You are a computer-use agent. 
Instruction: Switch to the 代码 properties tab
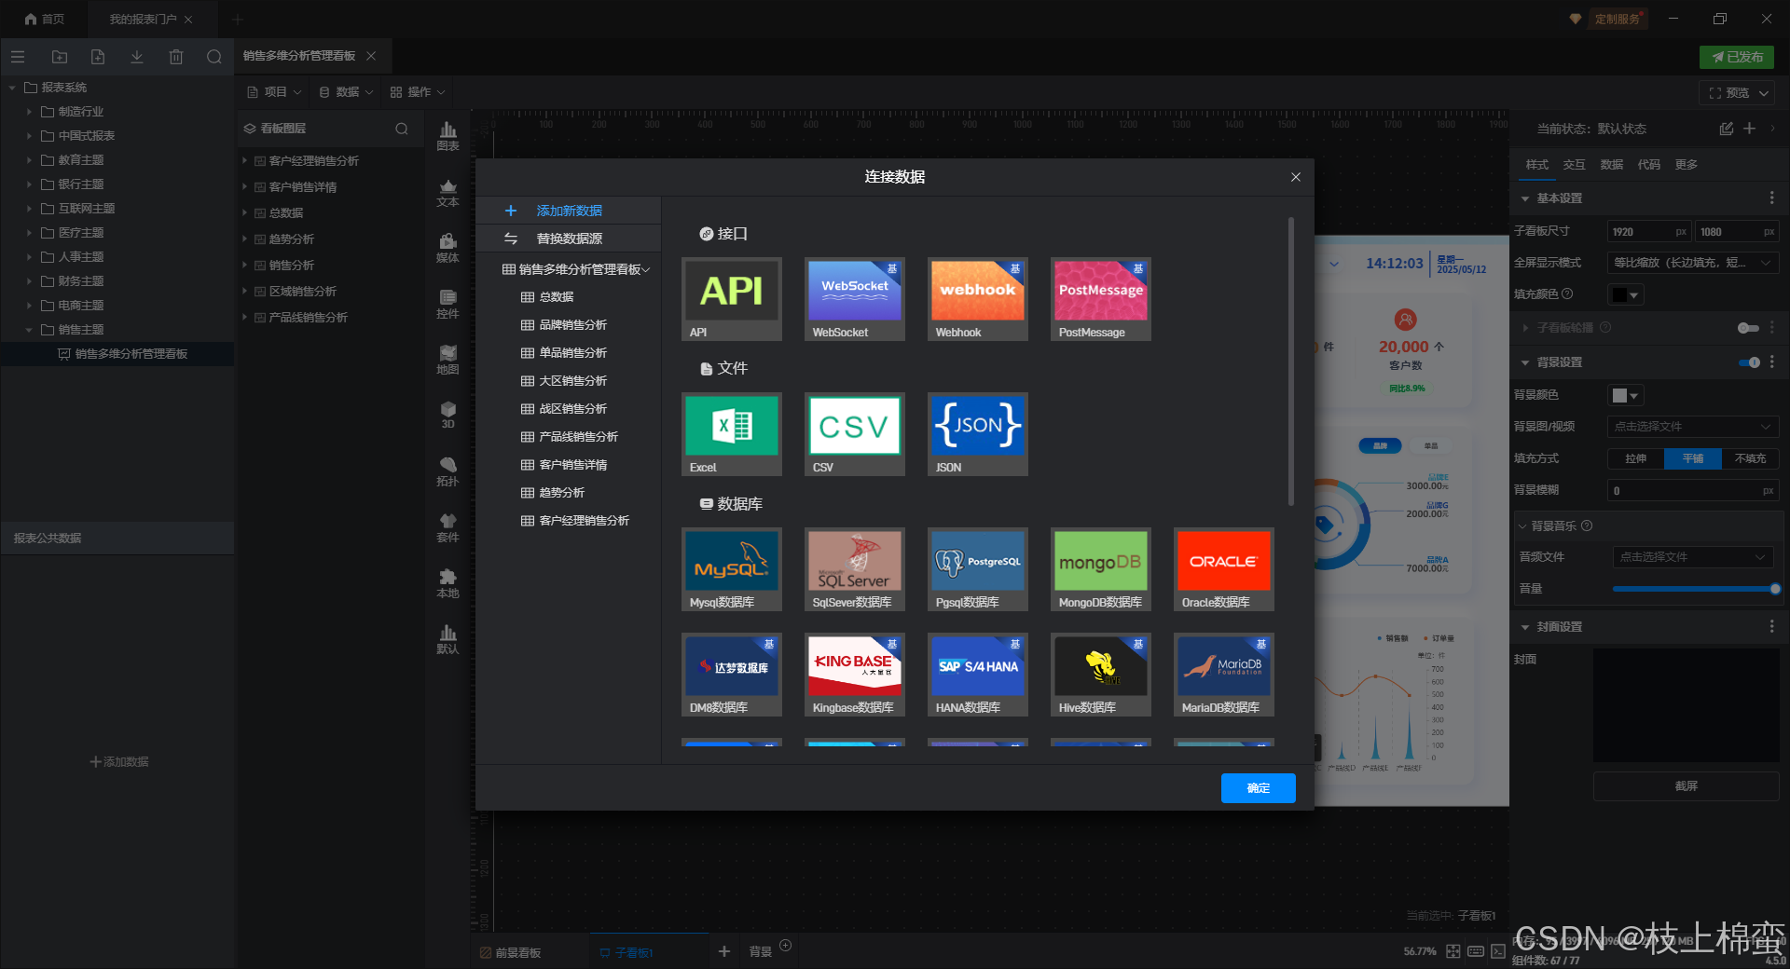click(x=1649, y=165)
